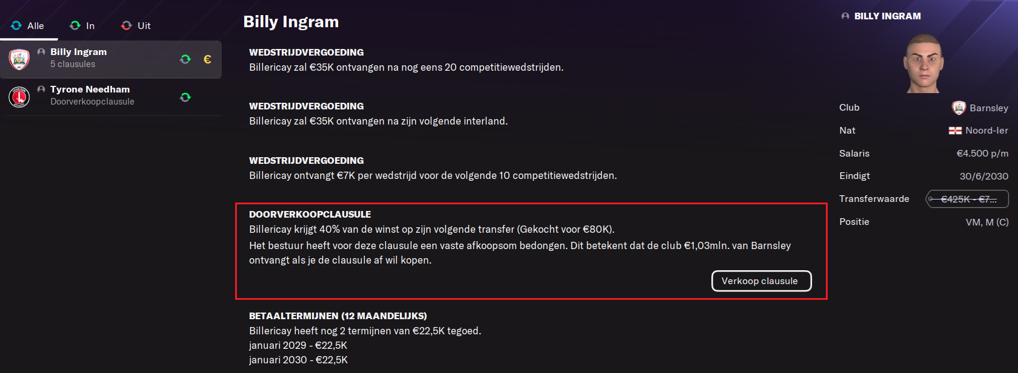Click the green transfer arrows on Tyrone Needham row
Screen dimensions: 1018x373
(185, 97)
